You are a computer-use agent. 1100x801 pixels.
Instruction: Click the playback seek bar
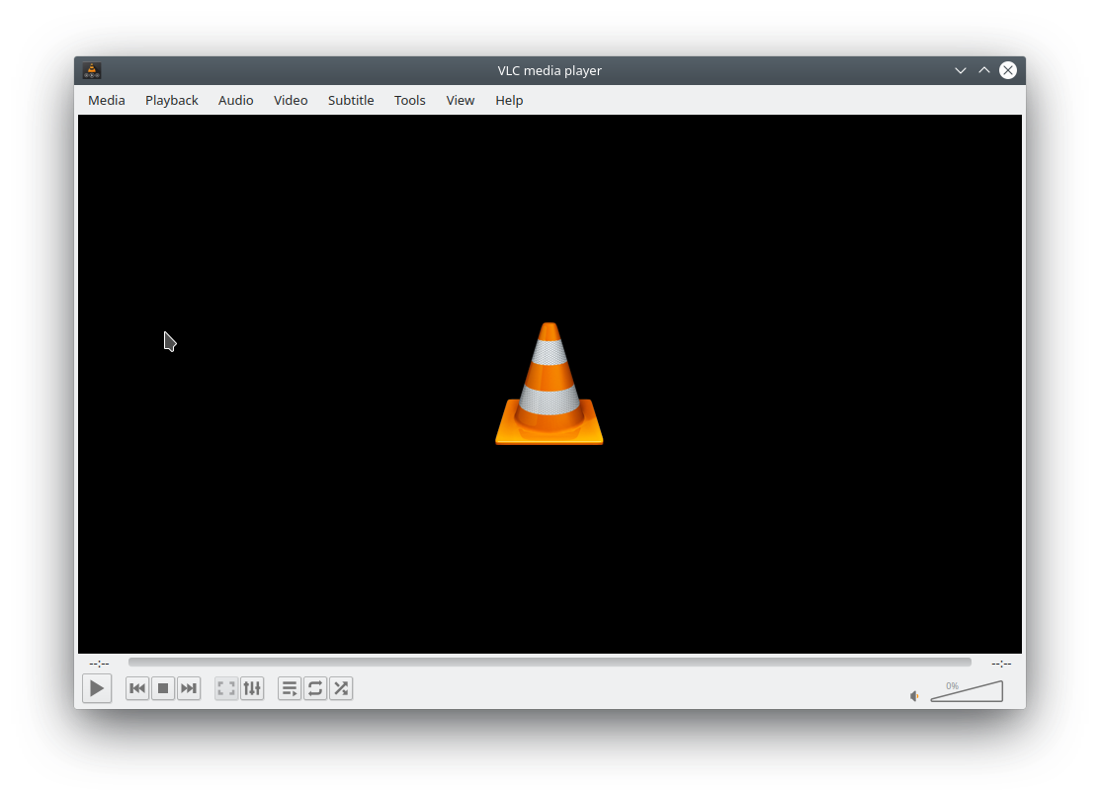coord(550,662)
